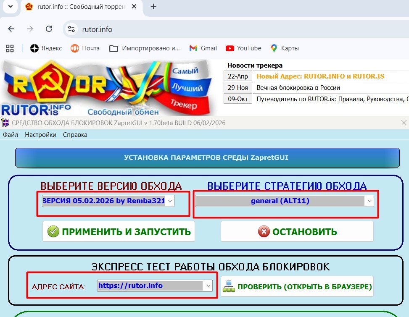Click the ВЫБЕРИТЕ СТРАТЕГИЮ ОБХОДА label
Viewport: 409px width, 317px height.
pyautogui.click(x=287, y=186)
